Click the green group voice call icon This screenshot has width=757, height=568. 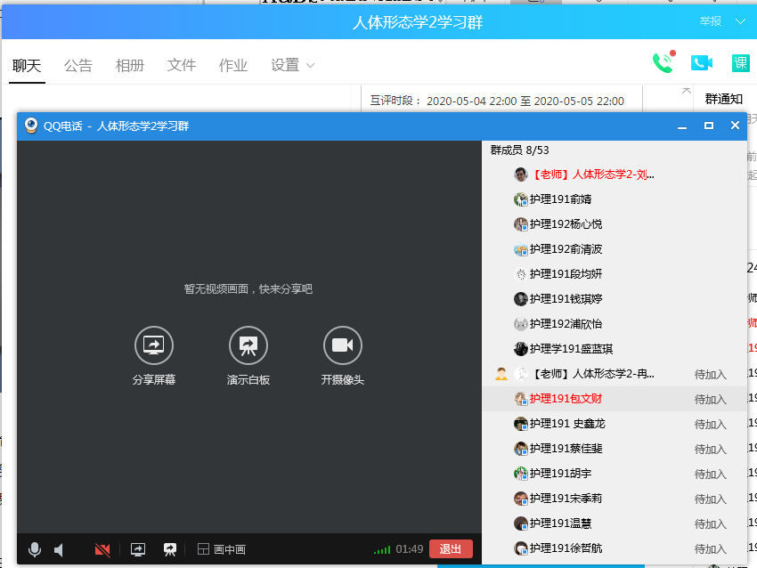pos(663,62)
